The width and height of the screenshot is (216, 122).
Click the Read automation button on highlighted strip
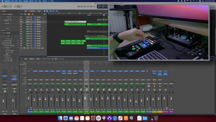click(86, 84)
